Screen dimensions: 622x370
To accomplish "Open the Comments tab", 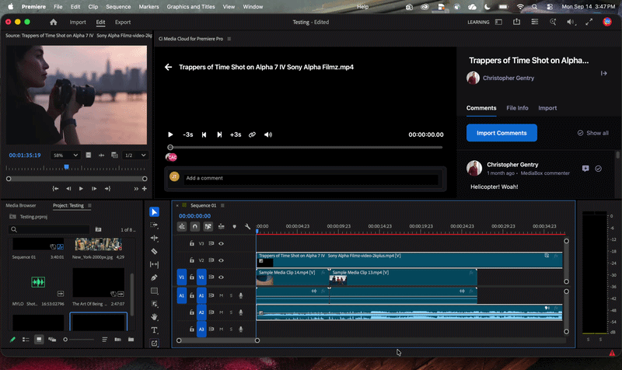I will tap(481, 108).
